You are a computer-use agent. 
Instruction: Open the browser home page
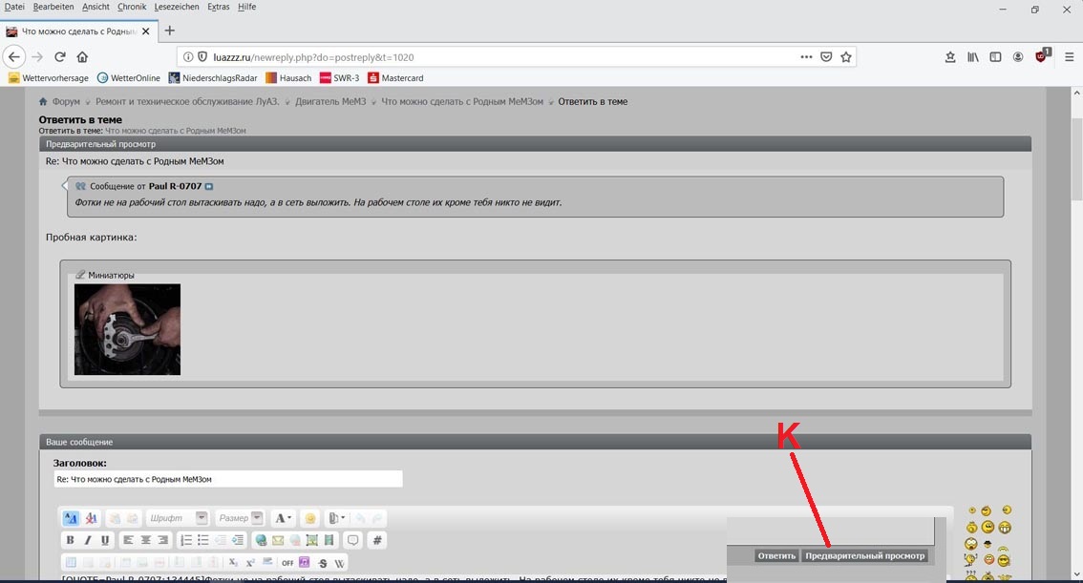click(82, 56)
